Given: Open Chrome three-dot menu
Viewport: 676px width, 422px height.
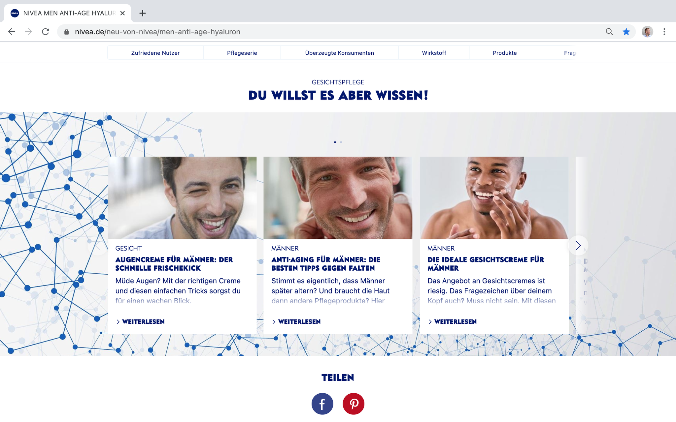Looking at the screenshot, I should coord(664,32).
